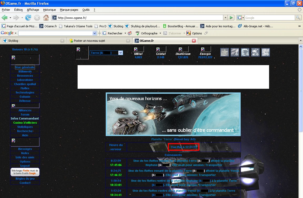303x198 pixels.
Task: Open the Affichage menu
Action: pyautogui.click(x=33, y=10)
